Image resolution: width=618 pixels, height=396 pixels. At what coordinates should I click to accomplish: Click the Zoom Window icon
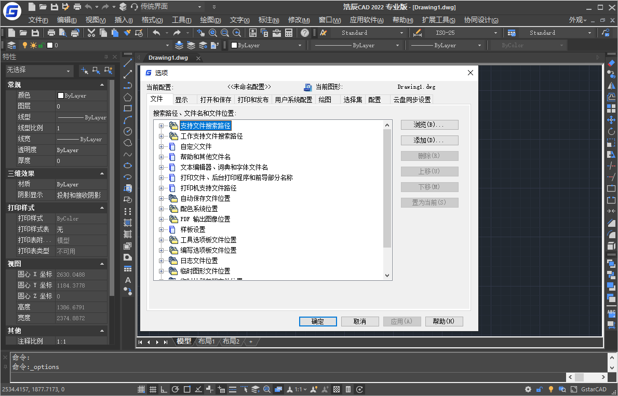225,33
